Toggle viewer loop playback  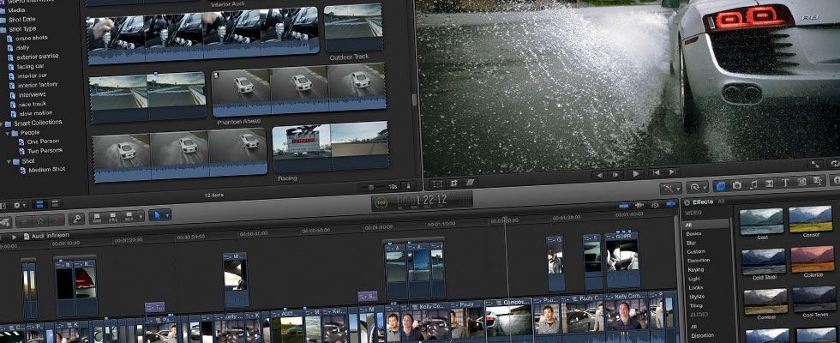(833, 164)
